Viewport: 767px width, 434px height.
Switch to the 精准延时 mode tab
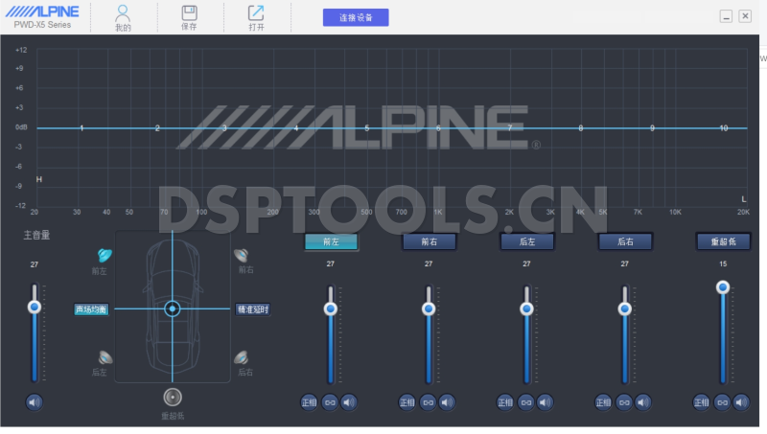click(x=253, y=309)
